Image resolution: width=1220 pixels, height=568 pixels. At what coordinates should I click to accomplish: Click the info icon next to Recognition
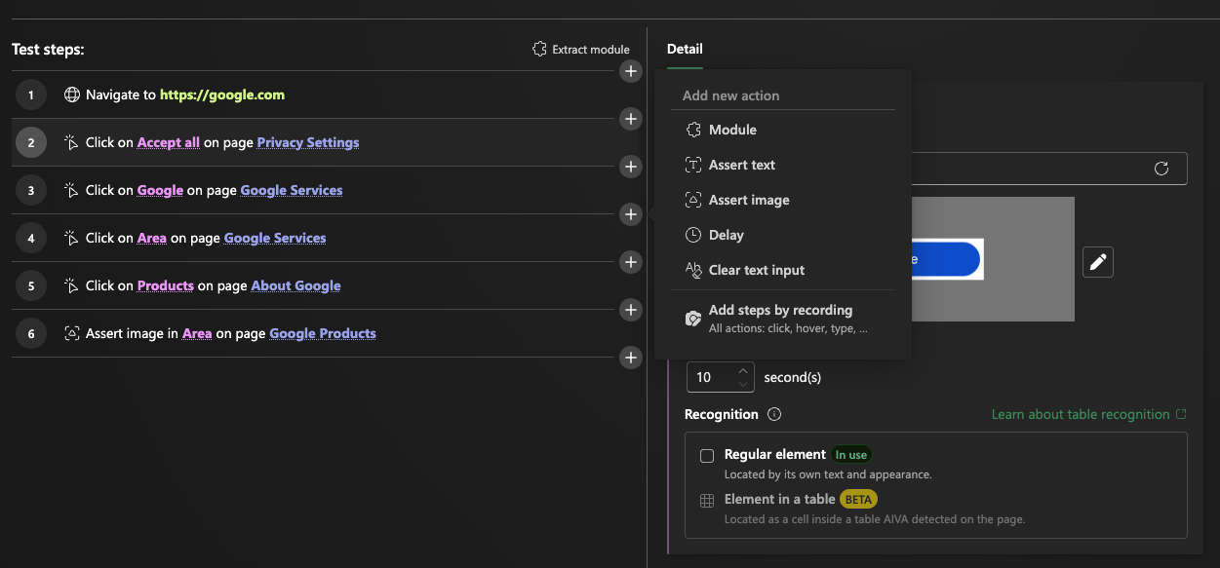[774, 414]
